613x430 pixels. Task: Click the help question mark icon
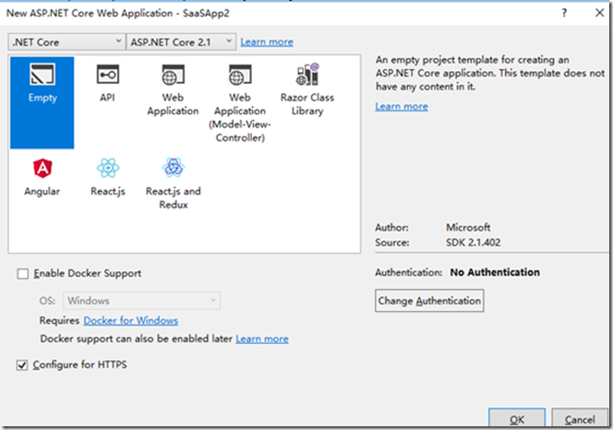(564, 13)
